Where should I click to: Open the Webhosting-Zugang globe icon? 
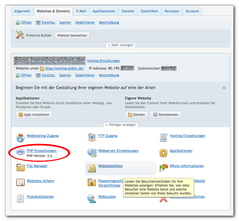[21, 137]
